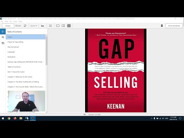This screenshot has height=138, width=184.
Task: Open the Help menu
Action: [20, 21]
